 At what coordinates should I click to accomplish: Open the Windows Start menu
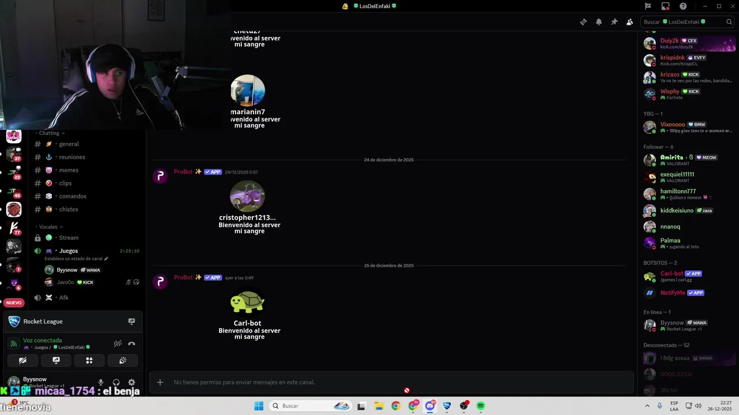pyautogui.click(x=259, y=406)
